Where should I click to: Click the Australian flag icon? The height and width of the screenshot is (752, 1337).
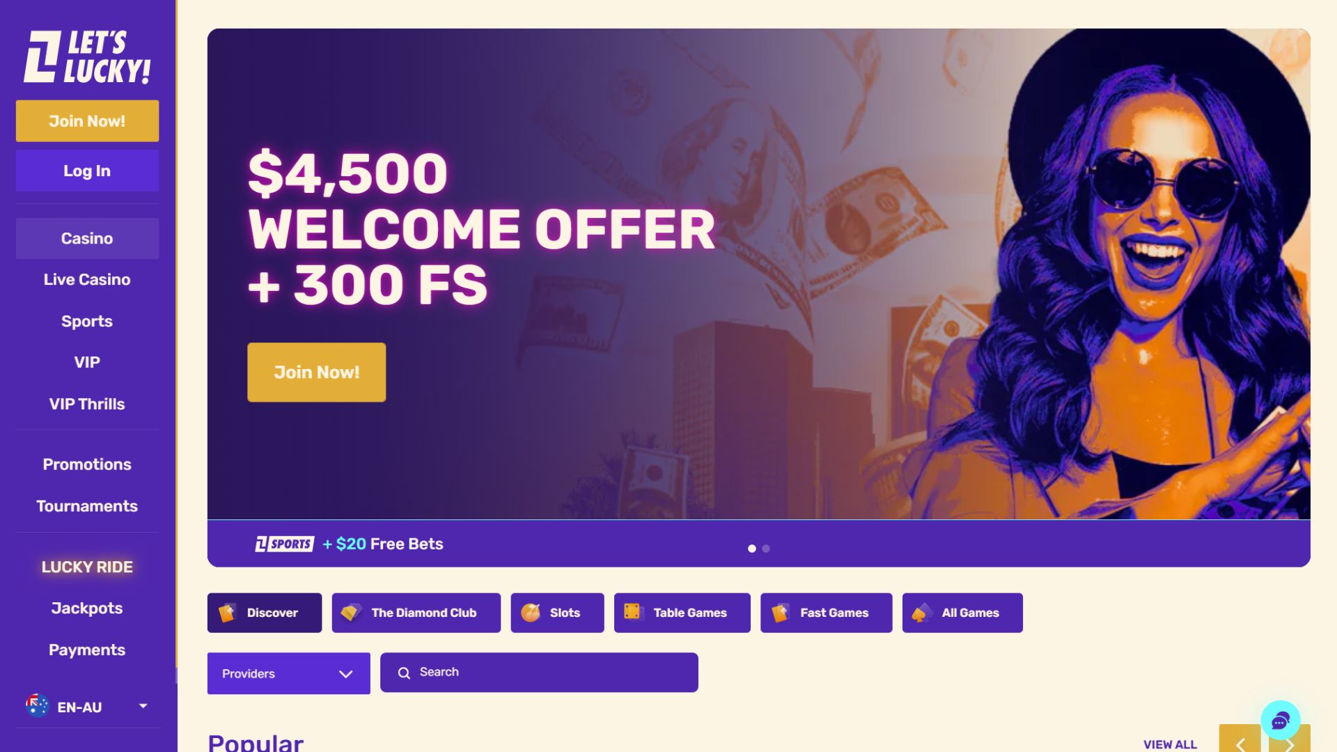pos(37,706)
